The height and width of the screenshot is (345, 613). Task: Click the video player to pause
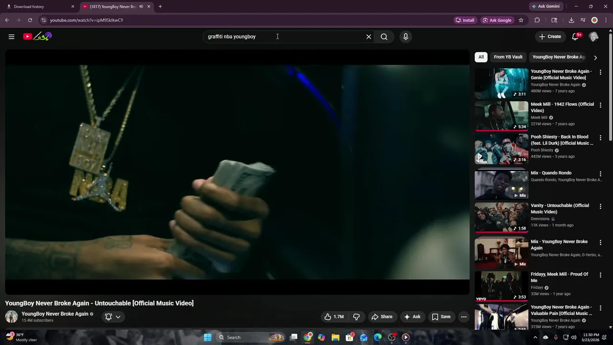tap(237, 172)
